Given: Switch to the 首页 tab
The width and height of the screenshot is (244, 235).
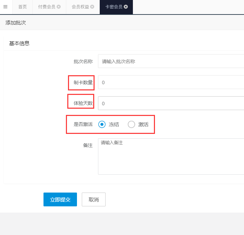Looking at the screenshot, I should click(x=22, y=7).
